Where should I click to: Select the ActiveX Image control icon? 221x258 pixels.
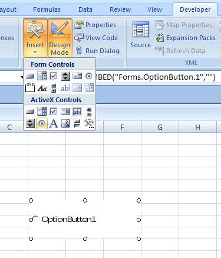[65, 123]
